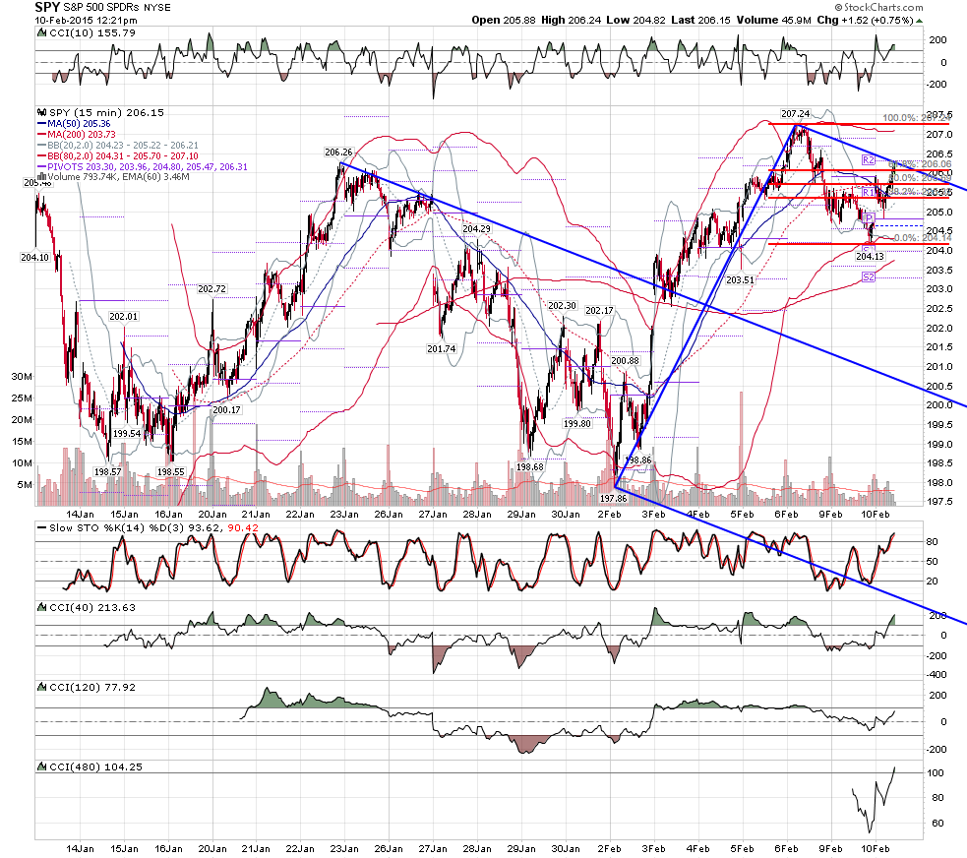The width and height of the screenshot is (967, 858).
Task: Click the 206.26 high price label
Action: click(x=338, y=152)
